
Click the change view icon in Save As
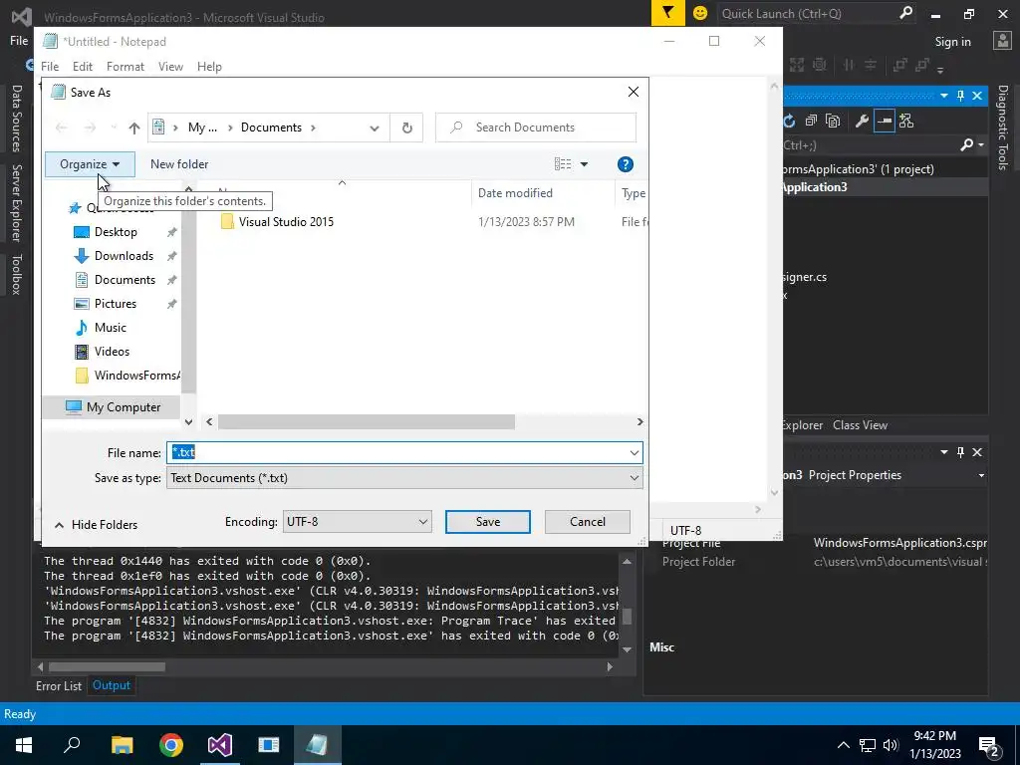coord(563,164)
